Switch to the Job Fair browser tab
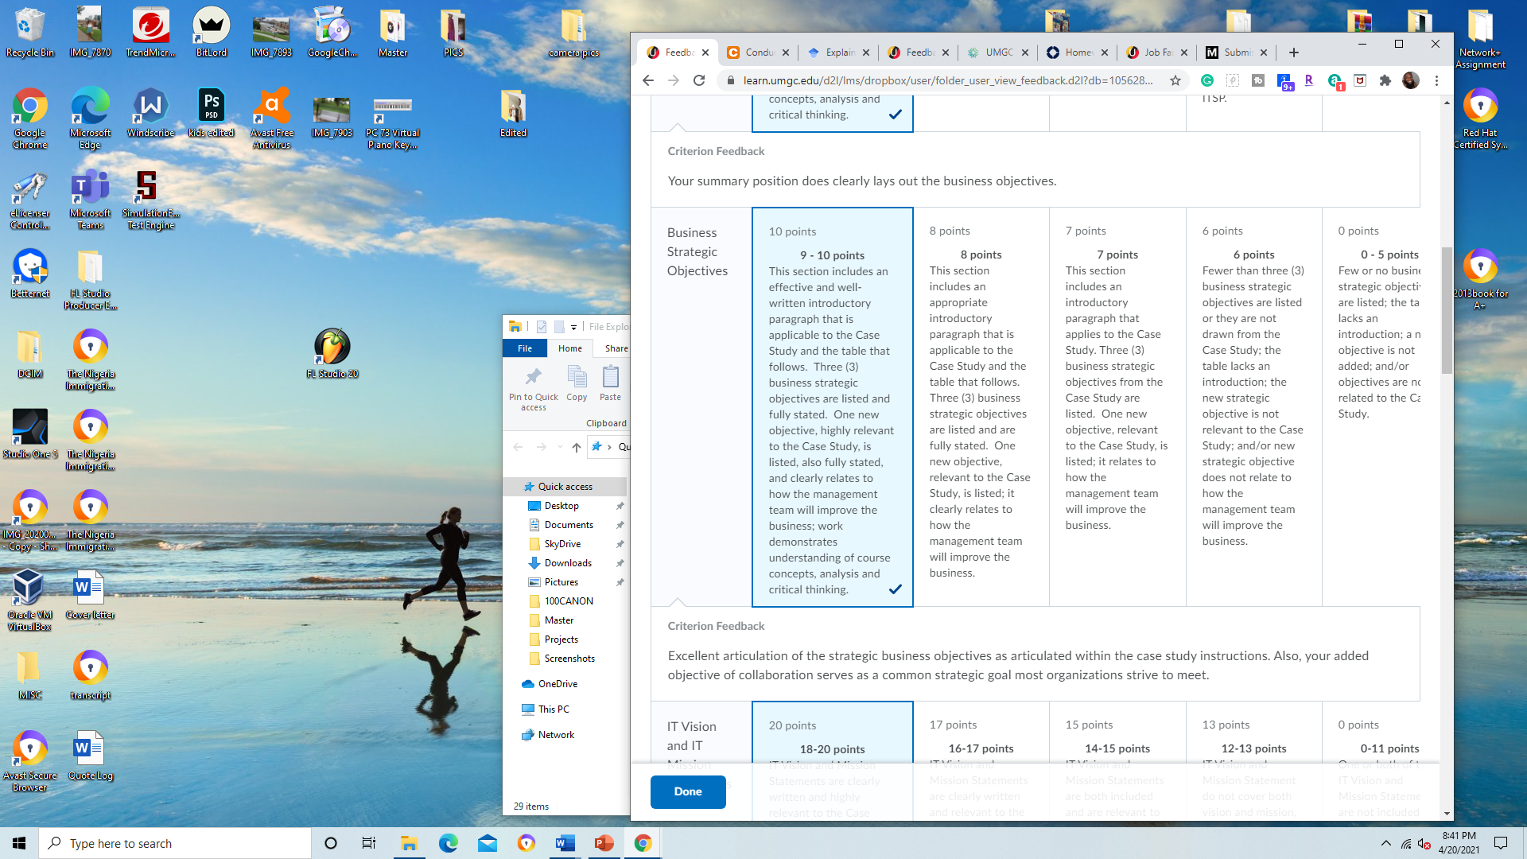The height and width of the screenshot is (859, 1527). tap(1156, 52)
